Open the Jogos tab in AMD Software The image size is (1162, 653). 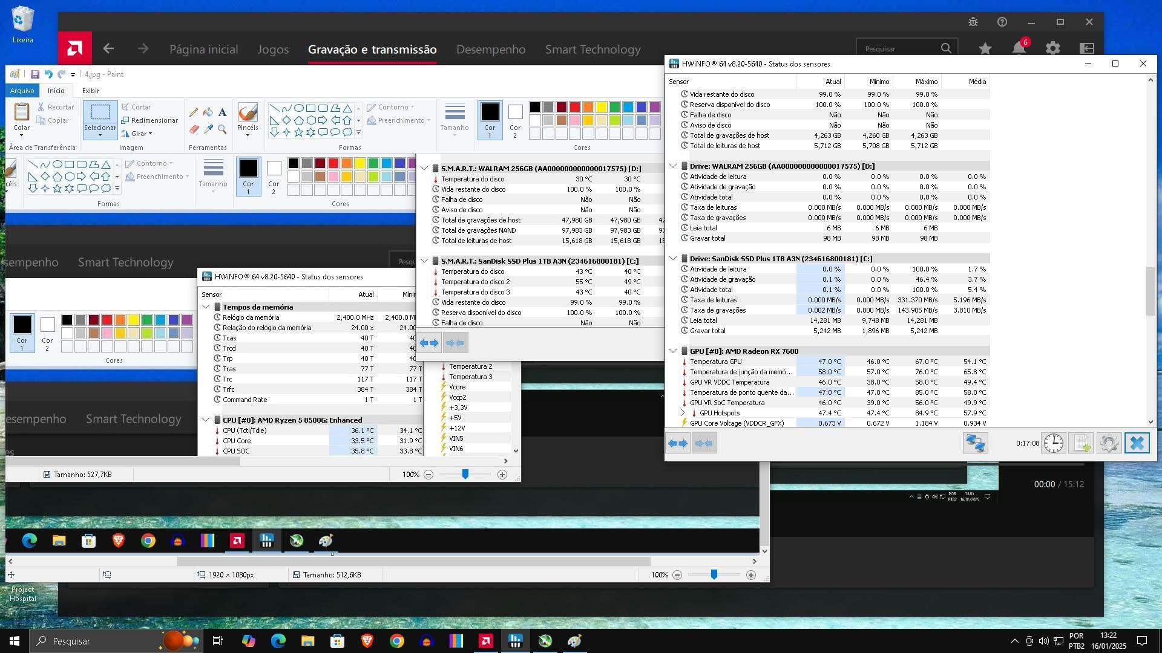point(273,49)
